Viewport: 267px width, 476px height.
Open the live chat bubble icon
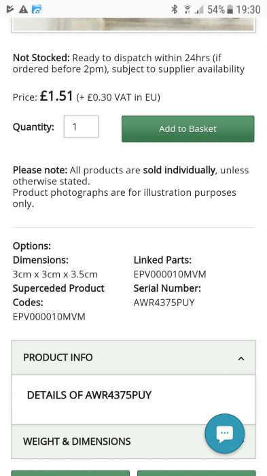tap(224, 433)
